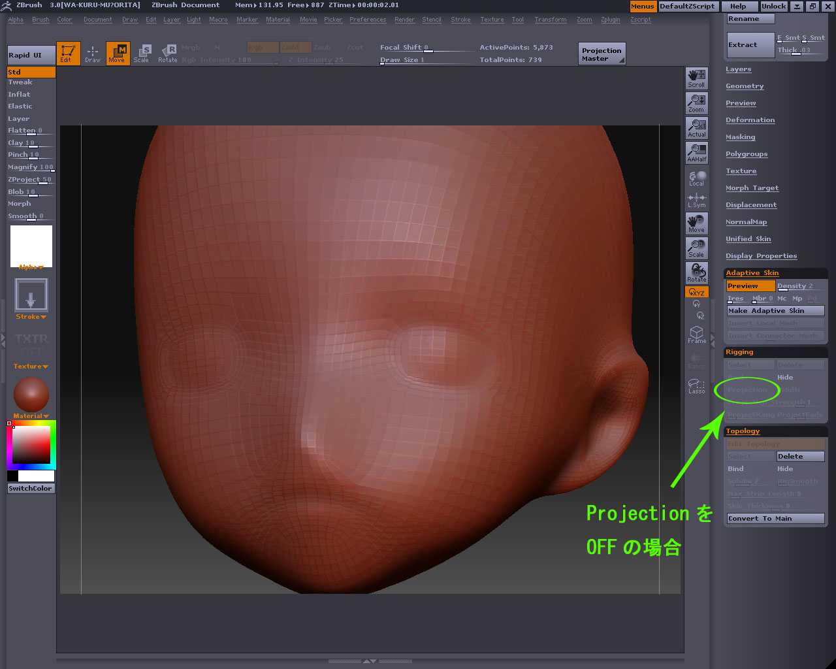Pick a color in the color picker
Image resolution: width=836 pixels, height=669 pixels.
(31, 445)
